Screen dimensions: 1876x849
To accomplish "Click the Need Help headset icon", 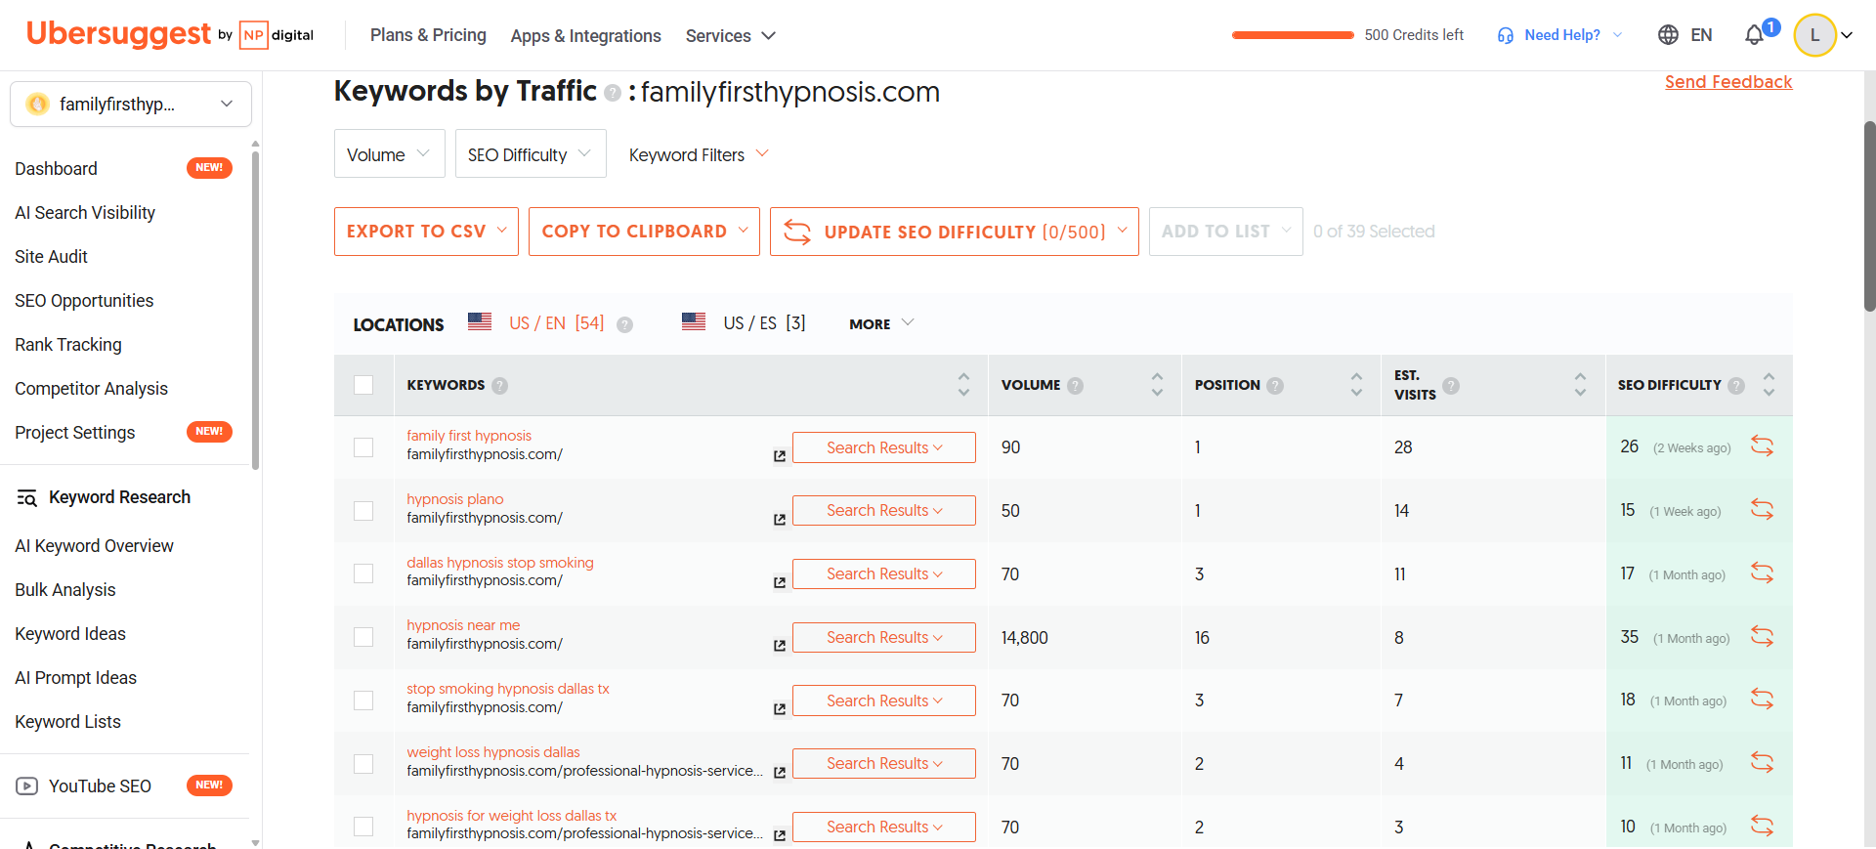I will (1505, 35).
